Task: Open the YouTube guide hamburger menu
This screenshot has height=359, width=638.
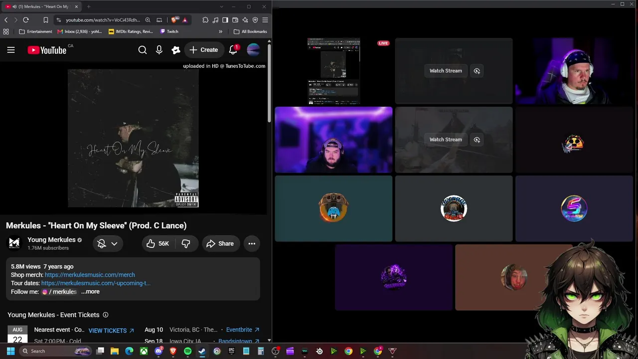Action: 11,50
